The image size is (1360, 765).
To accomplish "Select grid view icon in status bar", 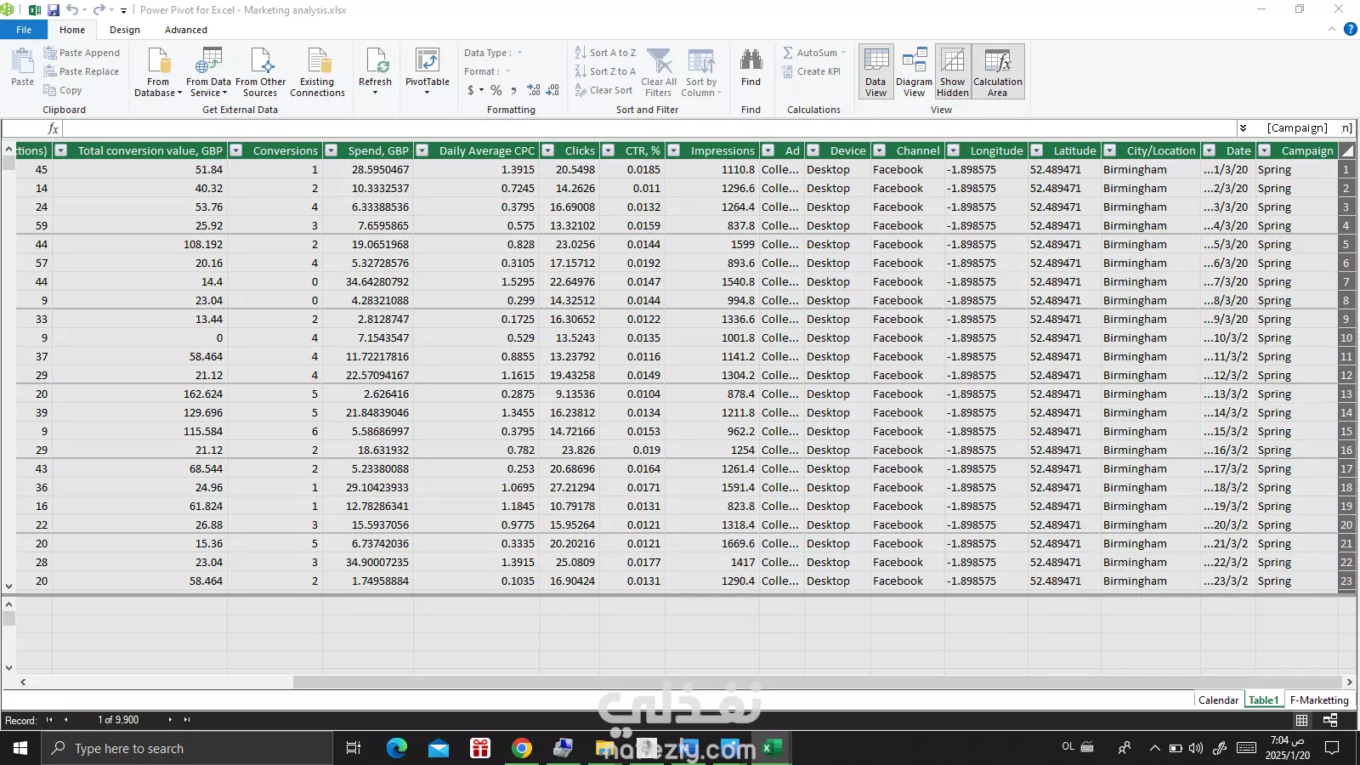I will [x=1301, y=720].
